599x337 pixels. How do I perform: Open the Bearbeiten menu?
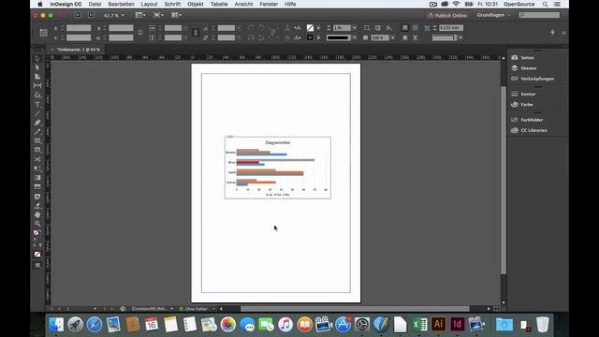(x=121, y=4)
